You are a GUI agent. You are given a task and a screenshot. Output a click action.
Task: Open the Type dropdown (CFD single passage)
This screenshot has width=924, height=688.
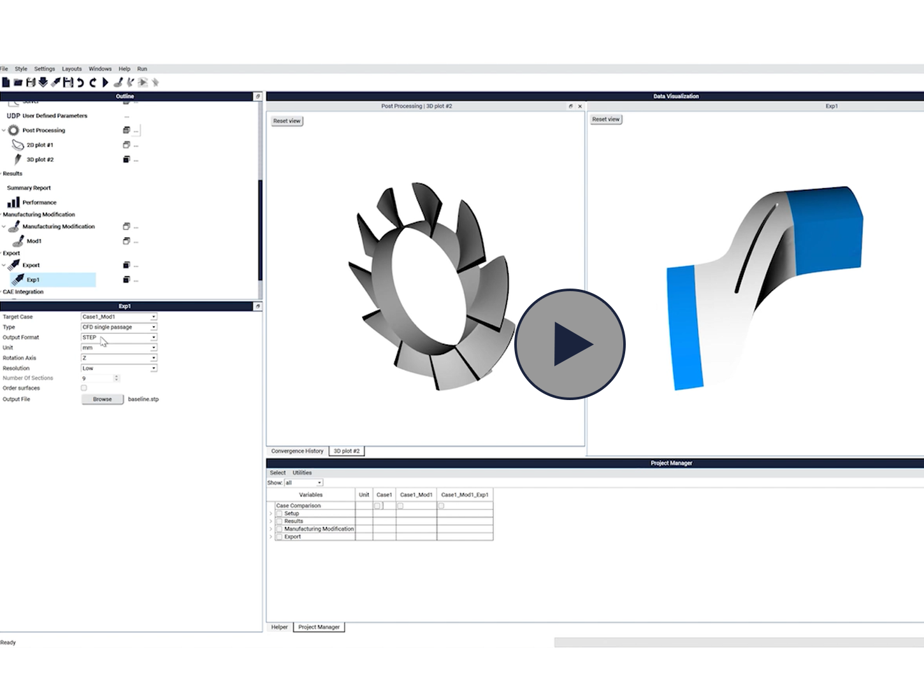click(119, 327)
